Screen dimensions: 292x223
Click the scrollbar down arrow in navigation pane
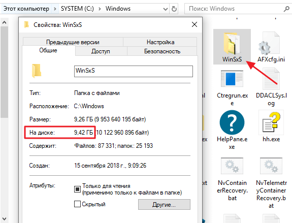pos(4,218)
